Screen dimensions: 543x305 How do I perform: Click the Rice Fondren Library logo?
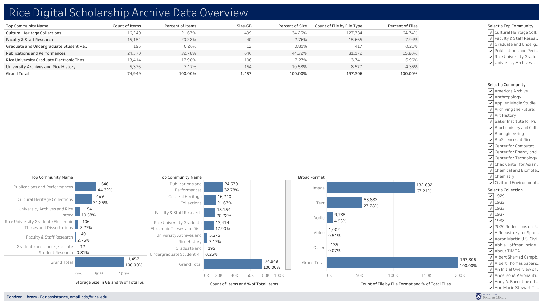[x=491, y=297]
